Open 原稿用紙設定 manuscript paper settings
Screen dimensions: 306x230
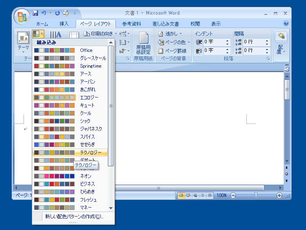pyautogui.click(x=144, y=43)
